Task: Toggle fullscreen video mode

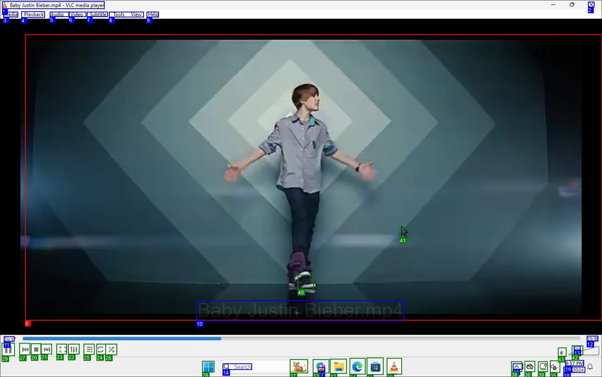Action: pyautogui.click(x=62, y=349)
